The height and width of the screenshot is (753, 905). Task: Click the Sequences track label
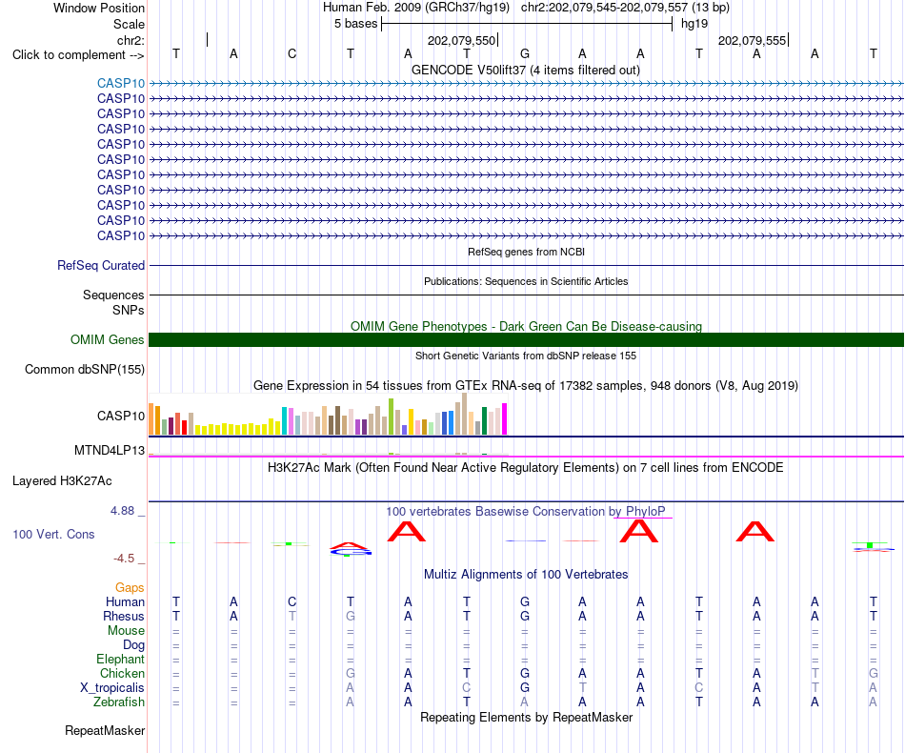[113, 295]
